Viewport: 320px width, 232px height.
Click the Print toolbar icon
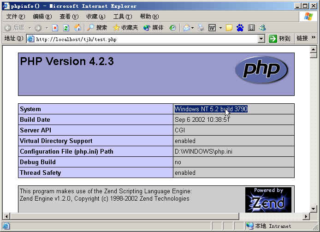click(201, 28)
